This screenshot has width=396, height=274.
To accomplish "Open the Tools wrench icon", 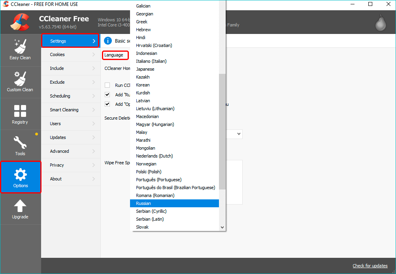I will (x=20, y=142).
